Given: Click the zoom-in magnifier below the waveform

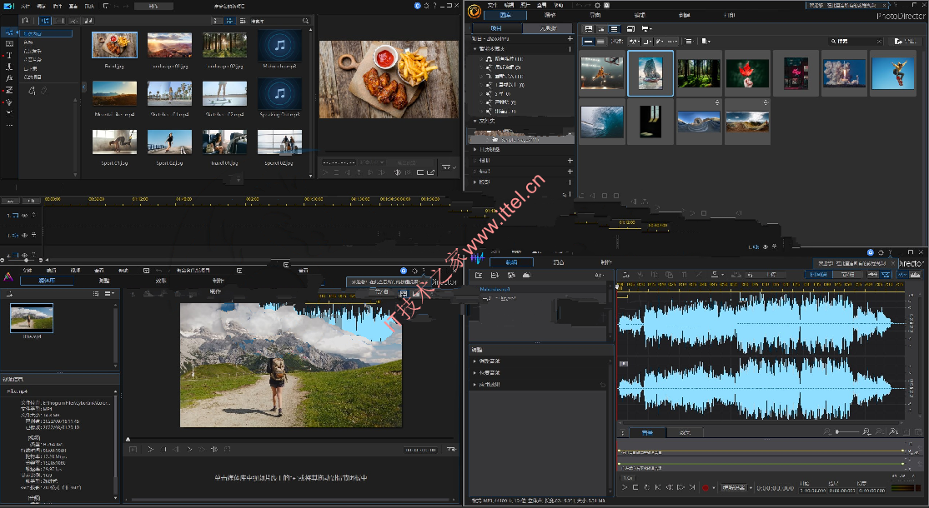Looking at the screenshot, I should [866, 432].
